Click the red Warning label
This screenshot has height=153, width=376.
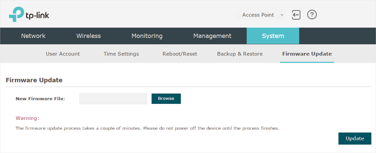click(x=27, y=118)
